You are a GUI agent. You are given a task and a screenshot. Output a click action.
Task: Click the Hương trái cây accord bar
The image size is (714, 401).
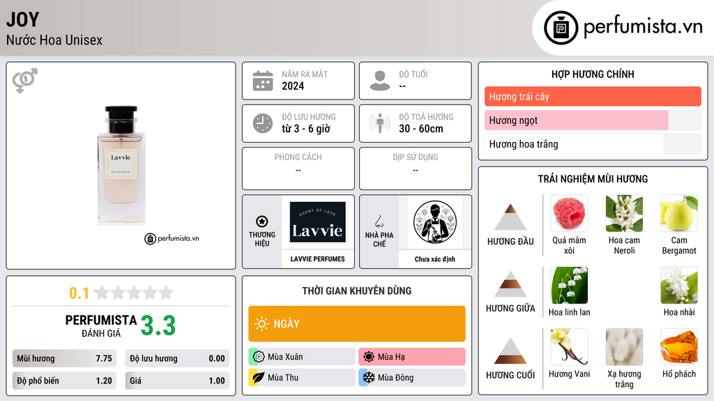click(593, 96)
